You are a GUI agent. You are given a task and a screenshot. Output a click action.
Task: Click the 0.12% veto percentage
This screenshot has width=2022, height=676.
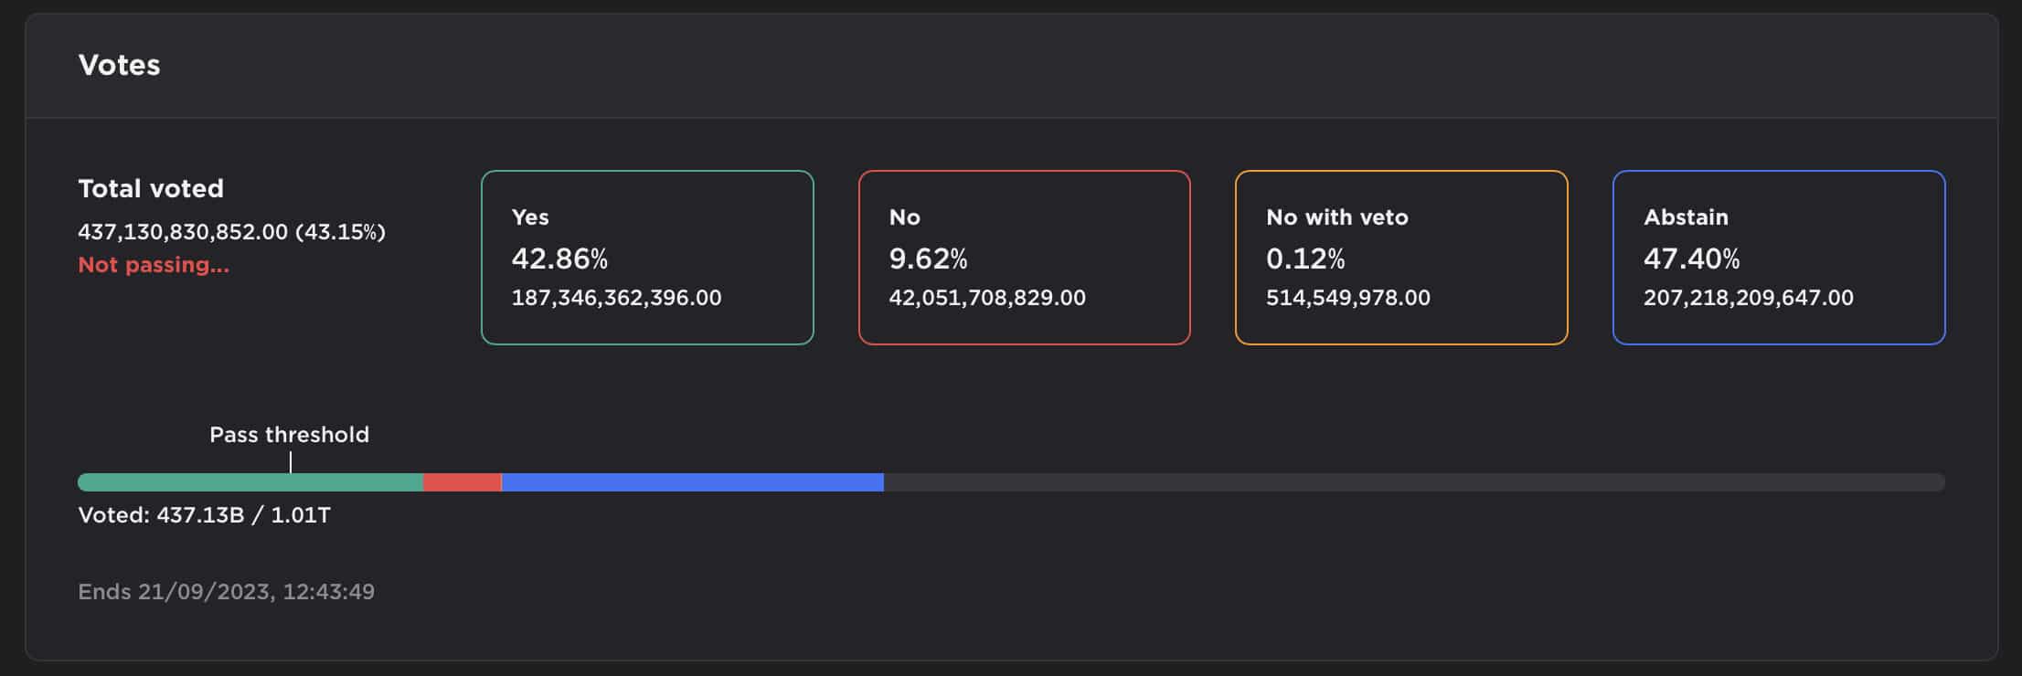click(x=1305, y=259)
